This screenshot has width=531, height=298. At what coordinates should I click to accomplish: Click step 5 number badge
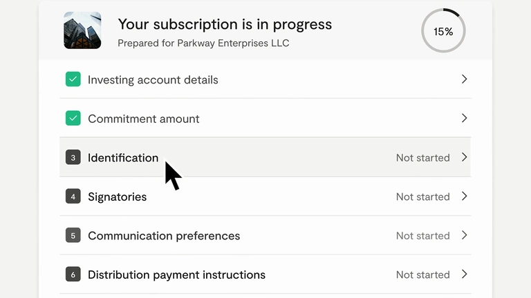tap(73, 236)
